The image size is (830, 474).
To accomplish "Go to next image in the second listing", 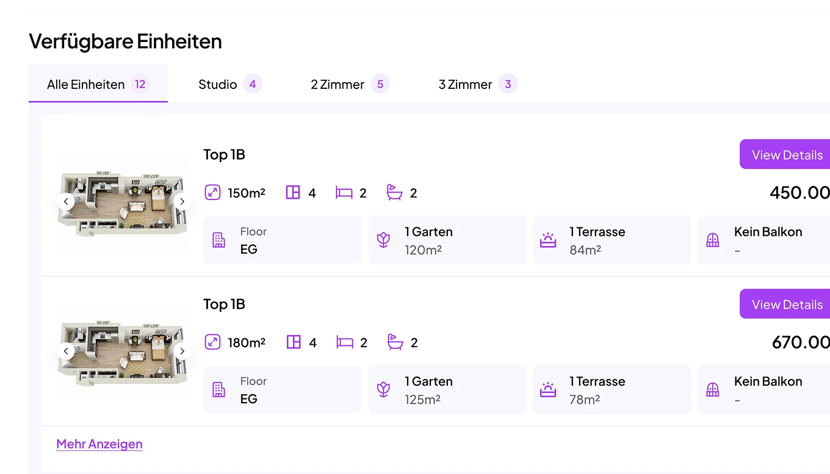I will 182,351.
